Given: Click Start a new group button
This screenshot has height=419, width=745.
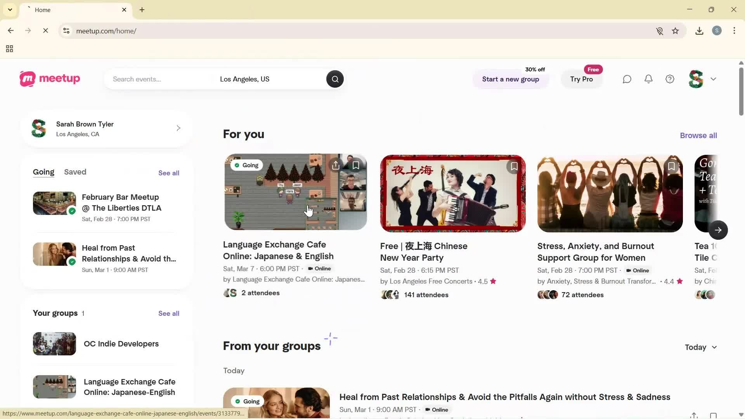Looking at the screenshot, I should point(510,79).
